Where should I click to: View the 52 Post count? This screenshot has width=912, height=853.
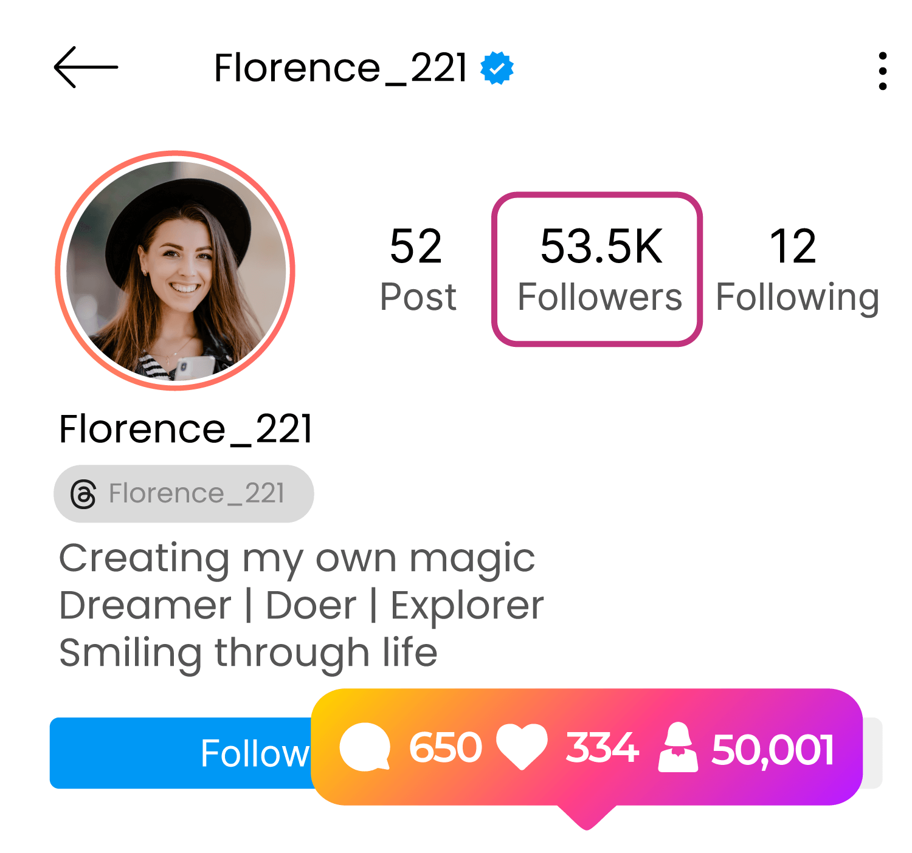pyautogui.click(x=417, y=270)
